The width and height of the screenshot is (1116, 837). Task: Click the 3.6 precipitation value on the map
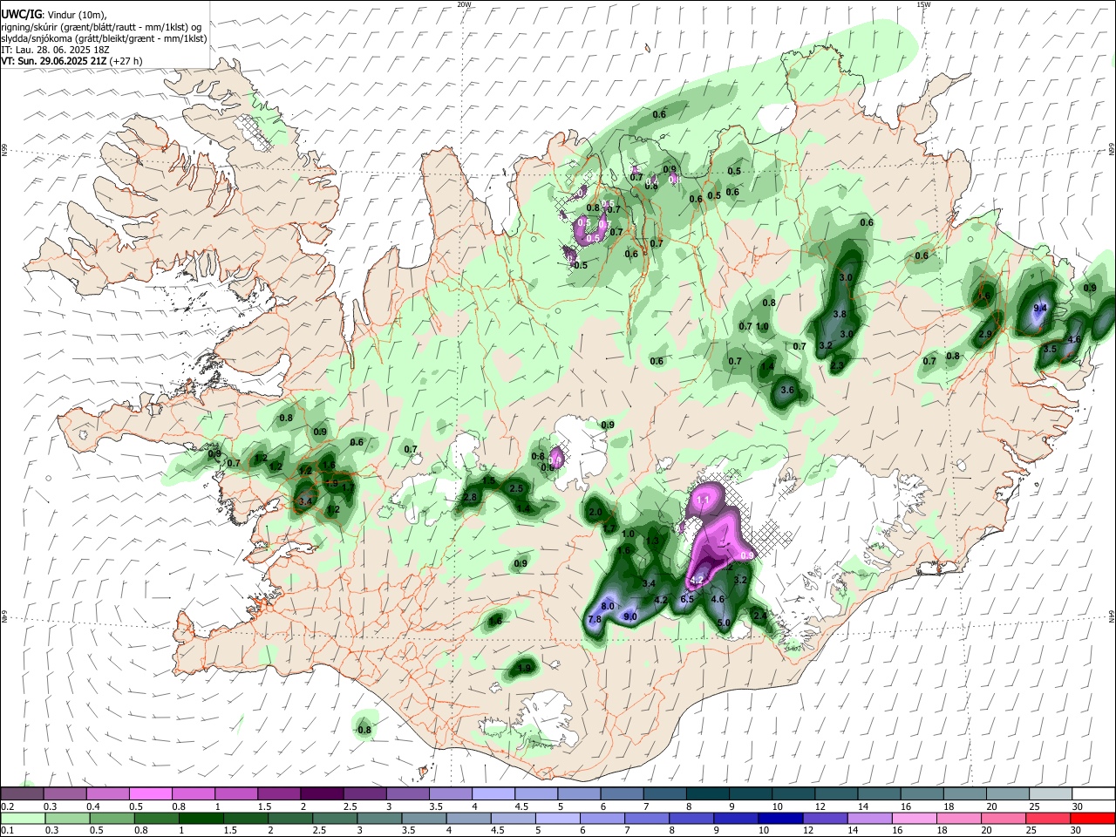tap(787, 390)
